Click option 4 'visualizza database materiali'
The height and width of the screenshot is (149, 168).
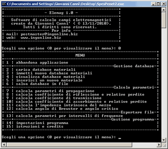(x=50, y=77)
